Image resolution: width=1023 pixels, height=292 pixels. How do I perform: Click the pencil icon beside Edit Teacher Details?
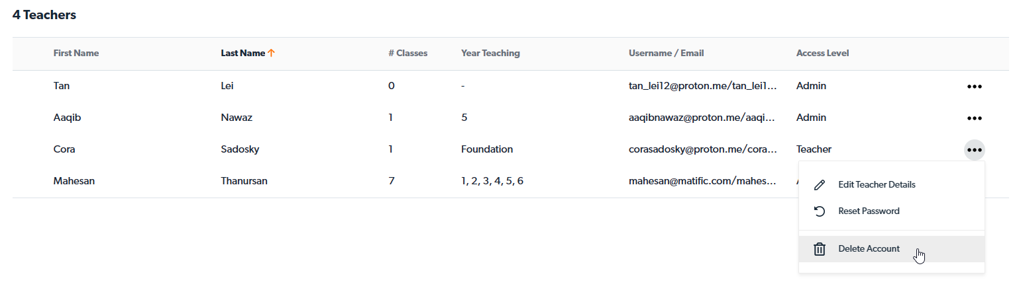pyautogui.click(x=820, y=185)
